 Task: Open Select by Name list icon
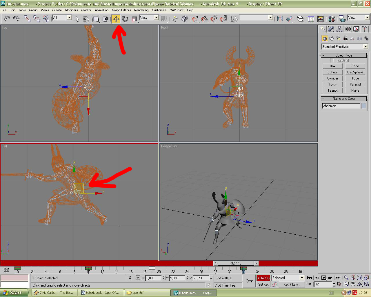point(86,19)
